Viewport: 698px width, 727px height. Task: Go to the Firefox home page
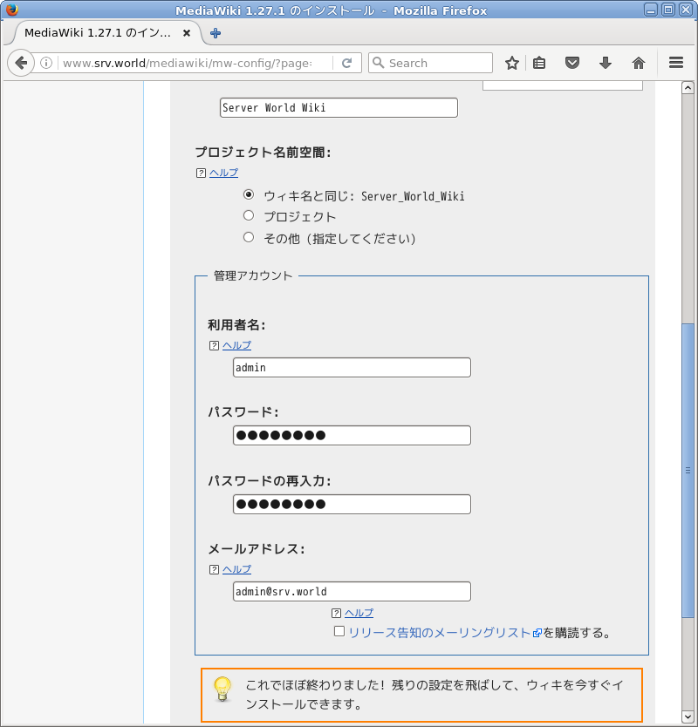[639, 63]
